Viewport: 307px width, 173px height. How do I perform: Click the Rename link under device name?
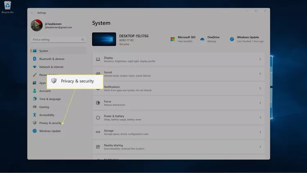point(124,44)
